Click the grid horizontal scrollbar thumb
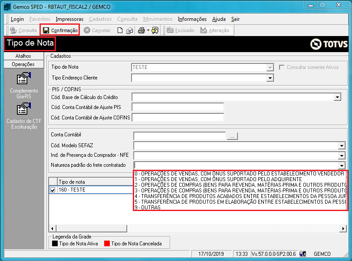Viewport: 352px width, 261px height. 92,229
